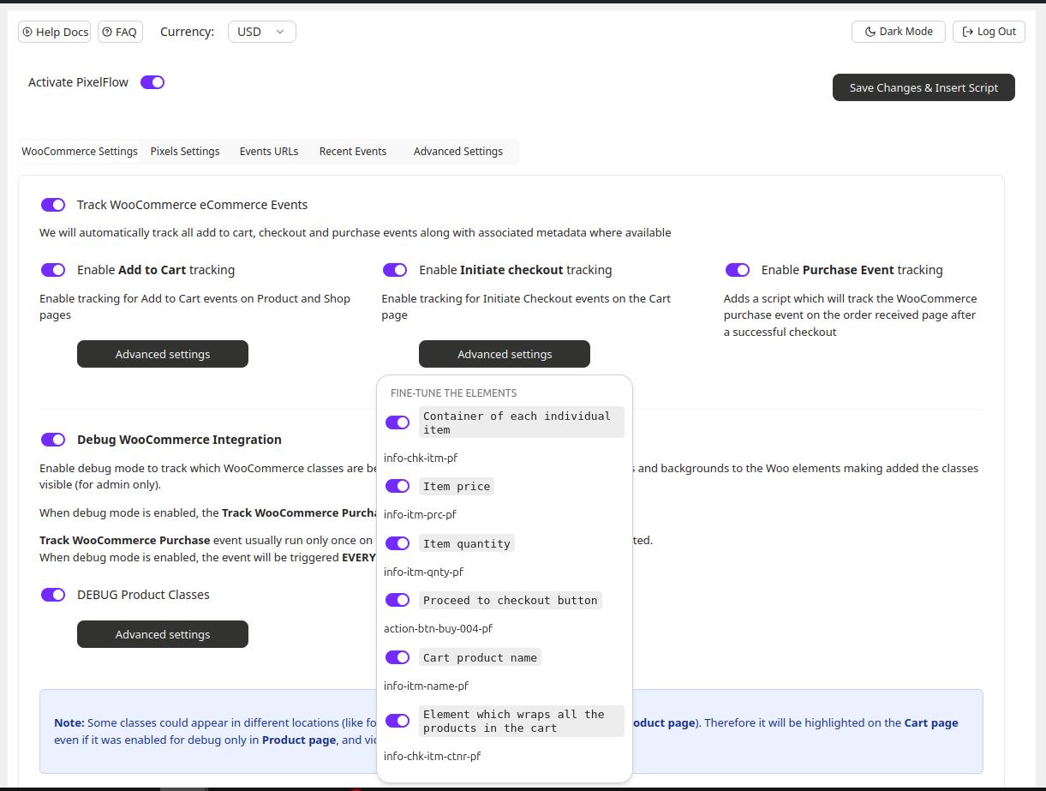Toggle Debug WooCommerce Integration switch
1046x791 pixels.
53,440
